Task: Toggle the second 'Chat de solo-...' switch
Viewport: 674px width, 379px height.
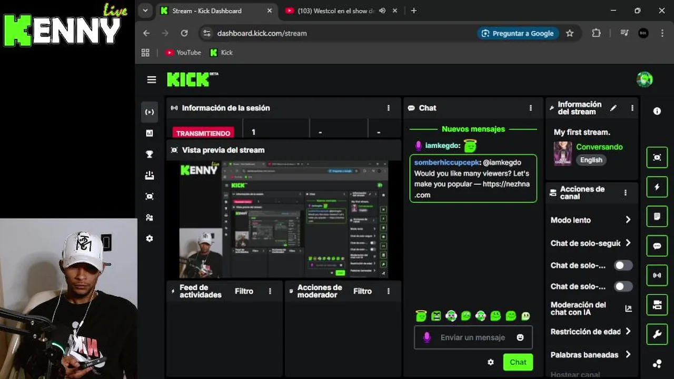Action: (623, 286)
